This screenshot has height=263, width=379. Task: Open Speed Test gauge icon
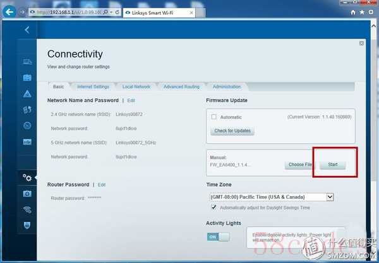pyautogui.click(x=27, y=126)
